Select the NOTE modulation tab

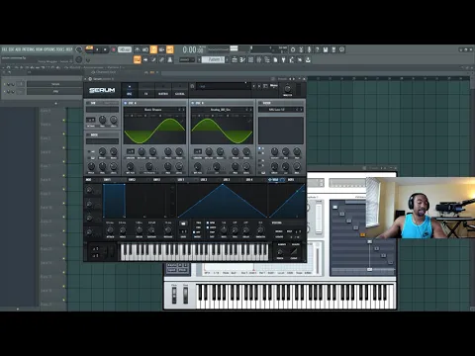click(291, 180)
